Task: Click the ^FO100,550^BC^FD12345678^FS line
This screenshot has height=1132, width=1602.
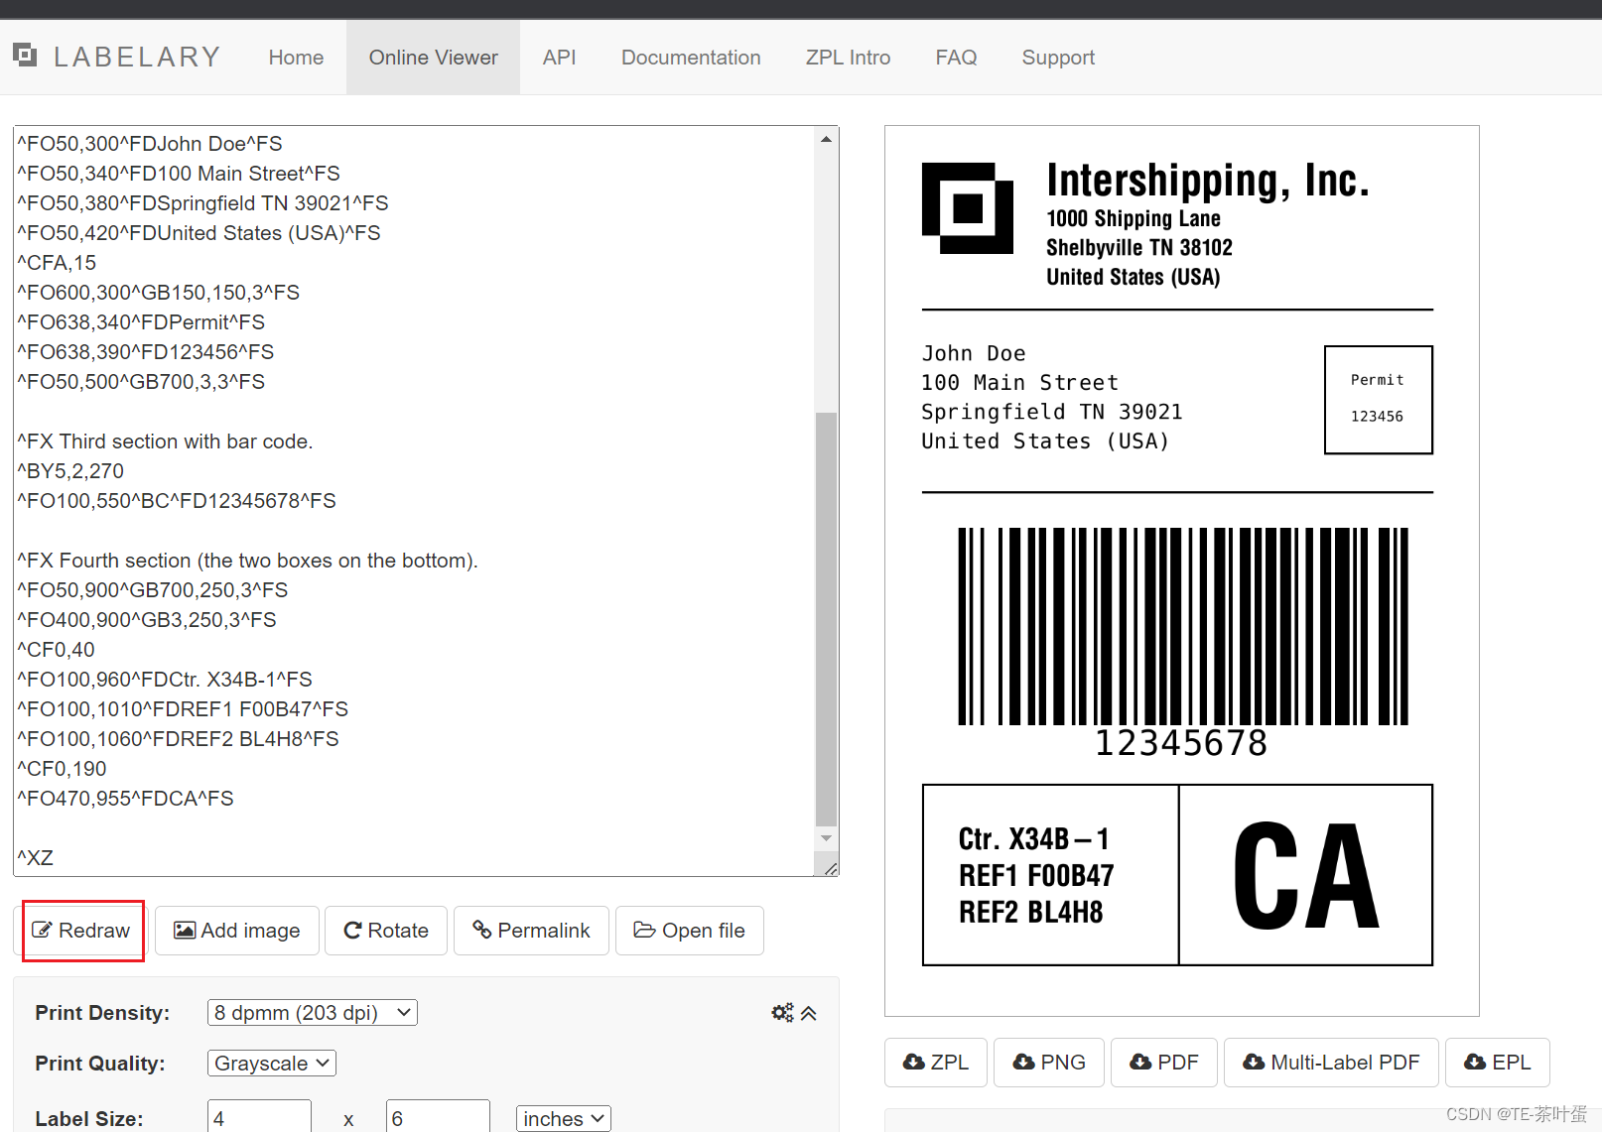Action: (177, 501)
